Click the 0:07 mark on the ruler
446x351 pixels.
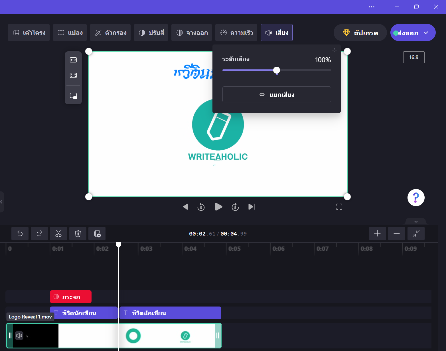pyautogui.click(x=323, y=249)
